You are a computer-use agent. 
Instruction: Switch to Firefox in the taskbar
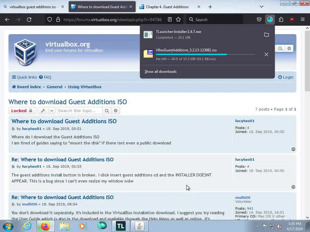(x=45, y=226)
